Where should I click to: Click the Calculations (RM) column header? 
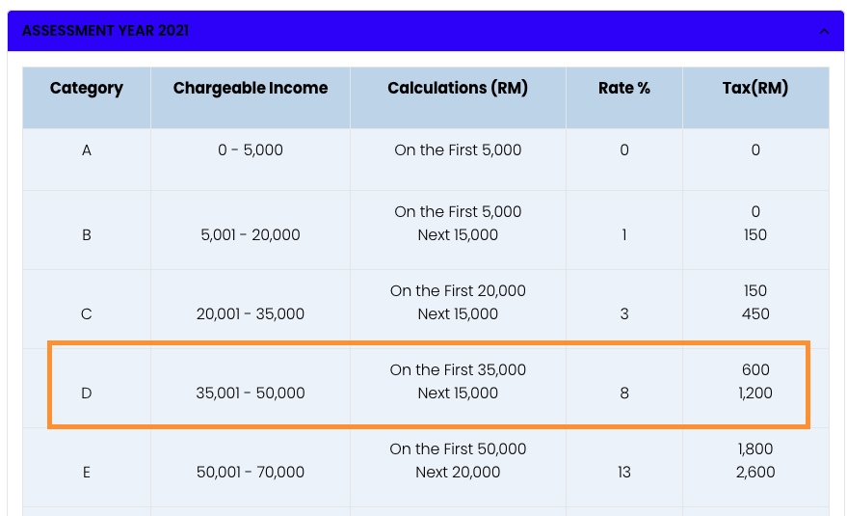point(458,88)
